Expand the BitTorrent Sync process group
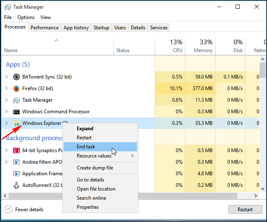The width and height of the screenshot is (267, 222). coord(6,77)
